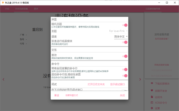
Task: Click the heart icon to donate
Action: [152, 90]
